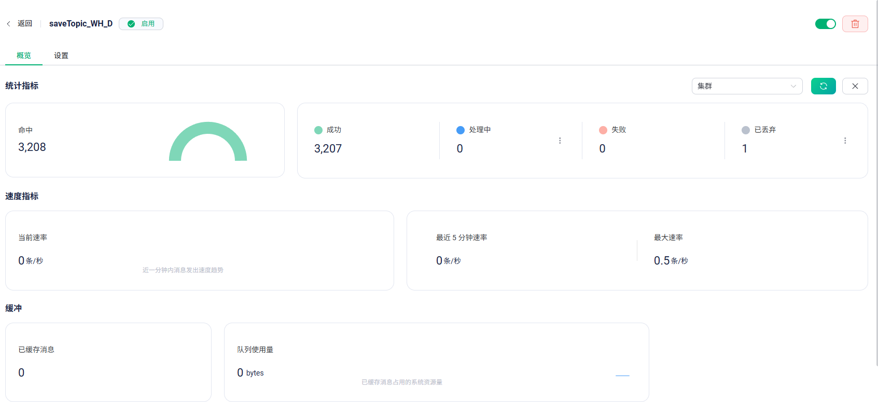
Task: Click the page vertical scrollbar
Action: (x=876, y=182)
